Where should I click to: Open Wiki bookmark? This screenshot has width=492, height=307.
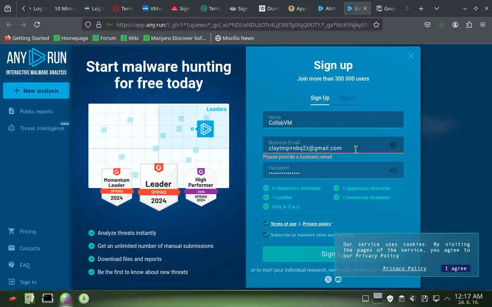[x=130, y=38]
